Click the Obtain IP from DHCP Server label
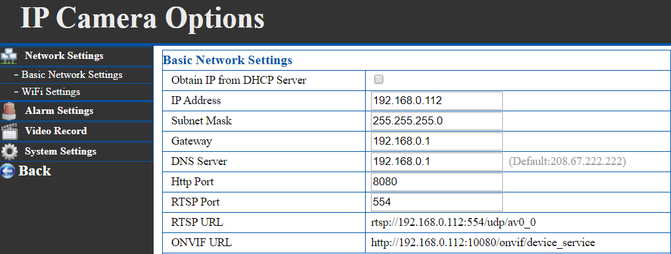 [x=239, y=81]
